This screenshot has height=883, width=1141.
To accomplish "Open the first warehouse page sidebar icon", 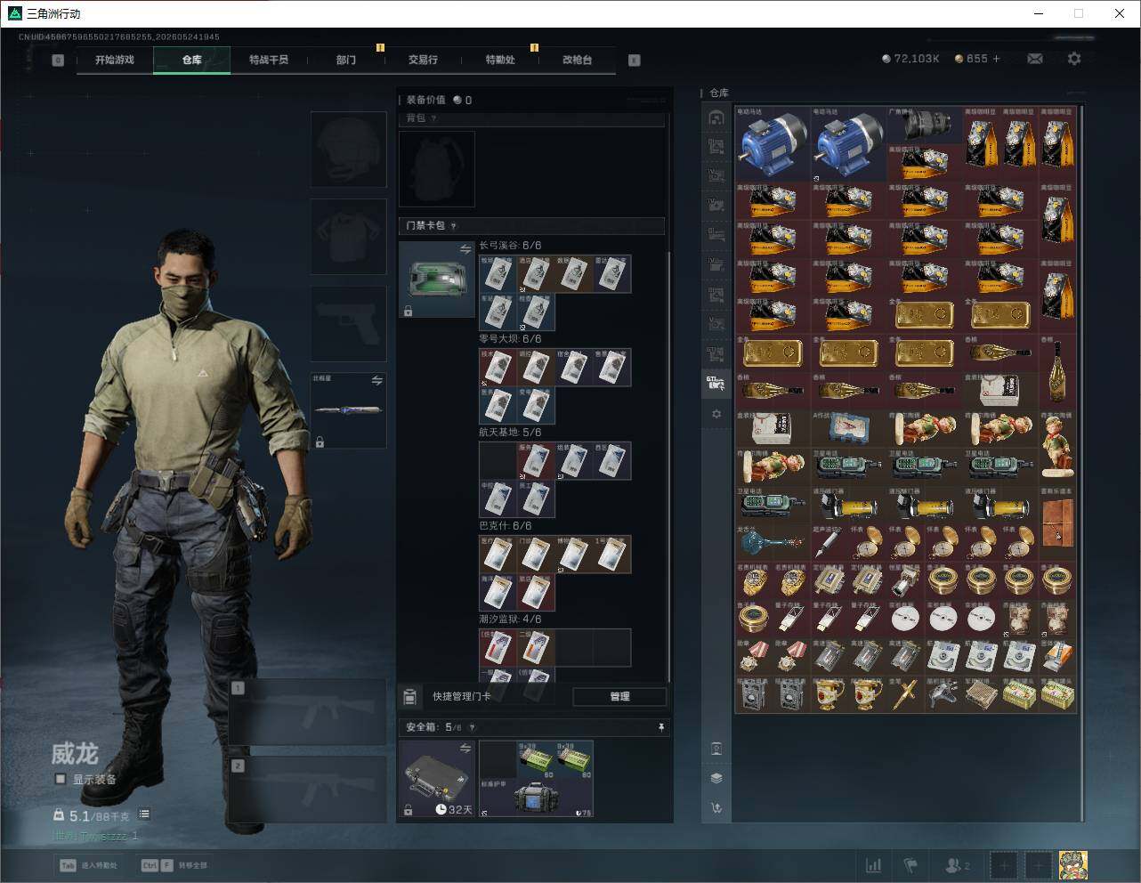I will point(716,117).
